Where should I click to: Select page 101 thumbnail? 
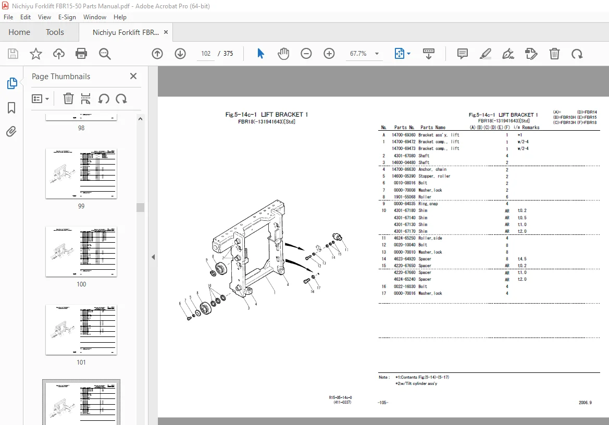(x=81, y=330)
